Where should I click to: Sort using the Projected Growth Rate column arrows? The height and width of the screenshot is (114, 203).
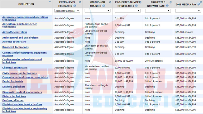[171, 2]
